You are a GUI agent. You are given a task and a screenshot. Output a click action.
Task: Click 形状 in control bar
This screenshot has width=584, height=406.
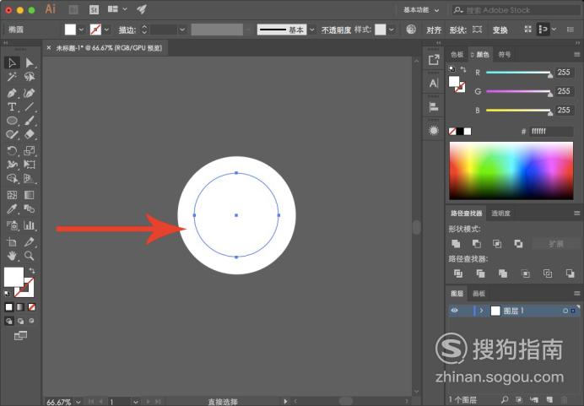point(457,30)
